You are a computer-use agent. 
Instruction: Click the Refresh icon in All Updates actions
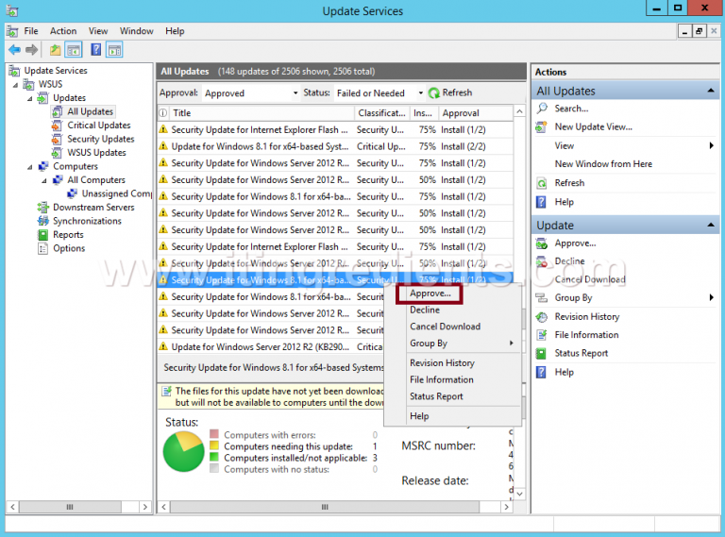pos(542,183)
